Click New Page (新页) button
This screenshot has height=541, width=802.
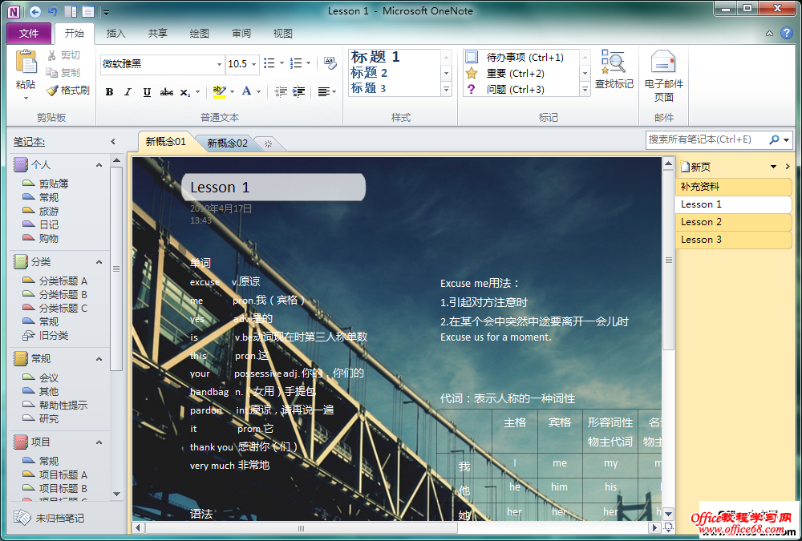pyautogui.click(x=695, y=167)
